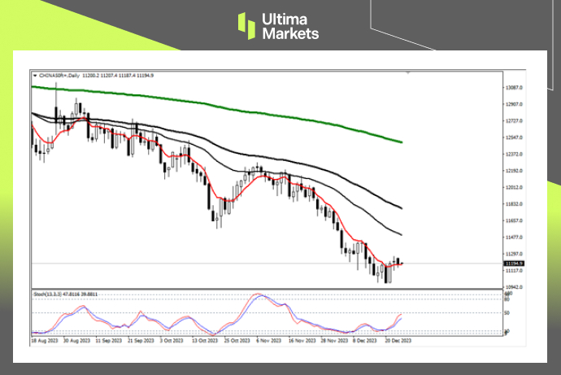Screen dimensions: 561x375
Task: Click the 12547.0 price axis label
Action: pyautogui.click(x=514, y=137)
